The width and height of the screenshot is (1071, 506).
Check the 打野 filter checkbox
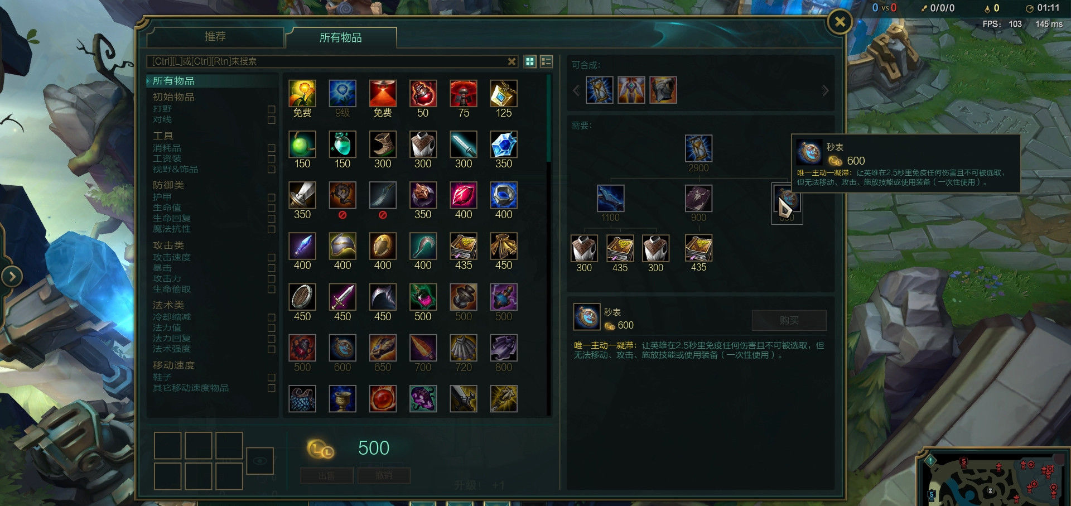(x=272, y=109)
